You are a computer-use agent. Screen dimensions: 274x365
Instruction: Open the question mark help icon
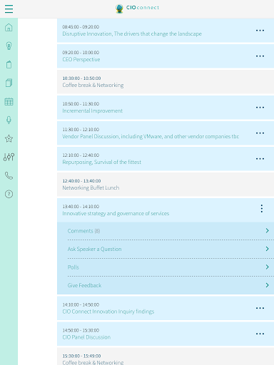[9, 194]
